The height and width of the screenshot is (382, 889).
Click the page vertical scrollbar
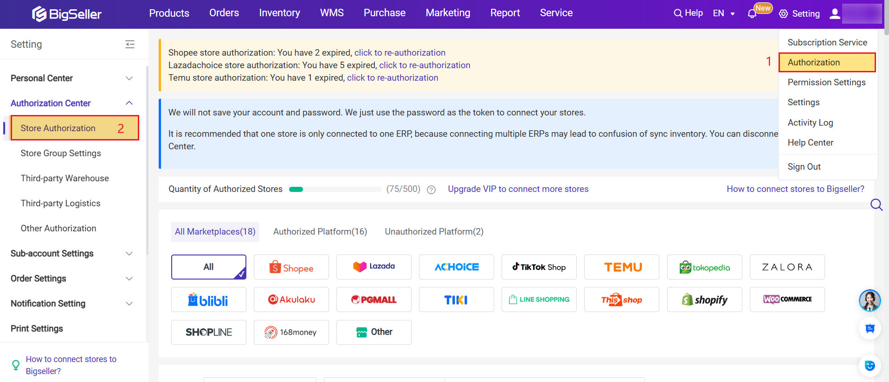tap(886, 19)
